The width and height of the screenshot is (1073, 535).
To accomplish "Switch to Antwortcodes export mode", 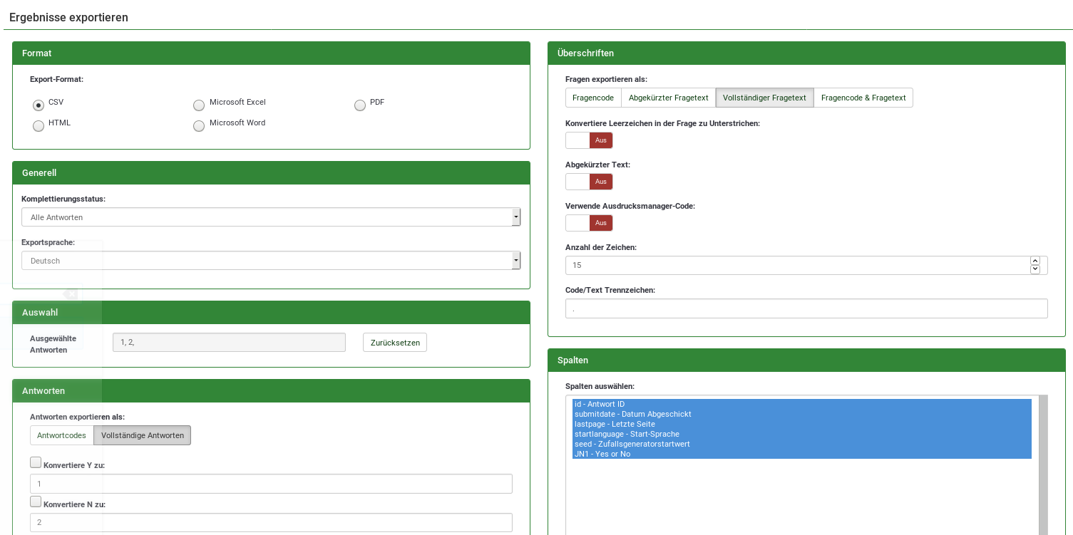I will click(61, 435).
